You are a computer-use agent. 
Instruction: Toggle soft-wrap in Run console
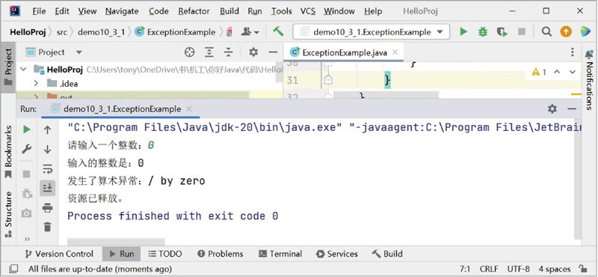(x=47, y=168)
